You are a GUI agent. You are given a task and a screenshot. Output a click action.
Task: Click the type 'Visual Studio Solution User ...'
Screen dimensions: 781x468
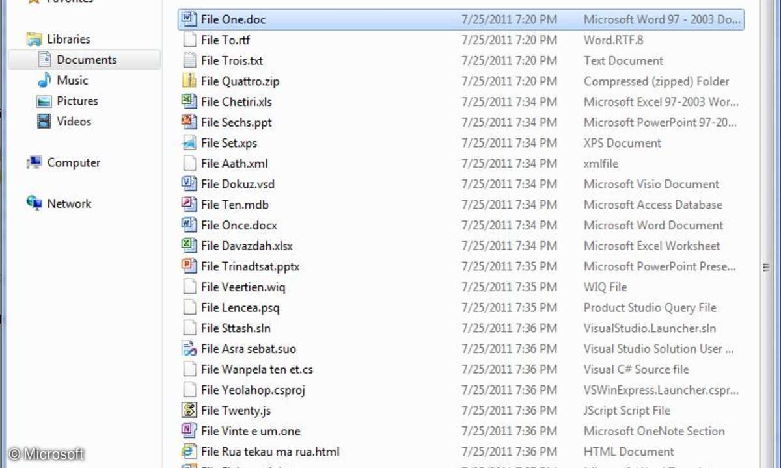point(659,349)
